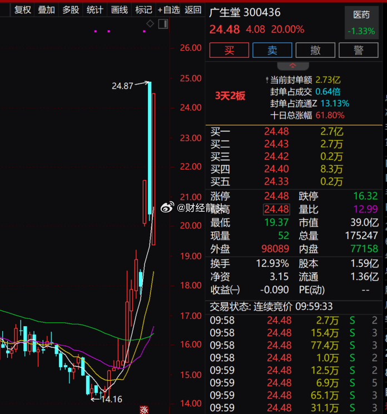The image size is (387, 414).
Task: Collapse the limit-up info panel chevron
Action: [x=292, y=66]
